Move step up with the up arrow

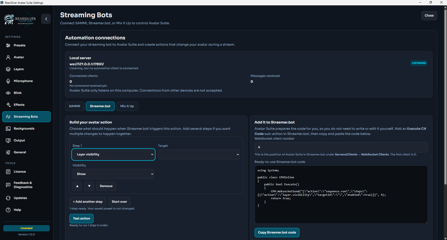coord(77,186)
